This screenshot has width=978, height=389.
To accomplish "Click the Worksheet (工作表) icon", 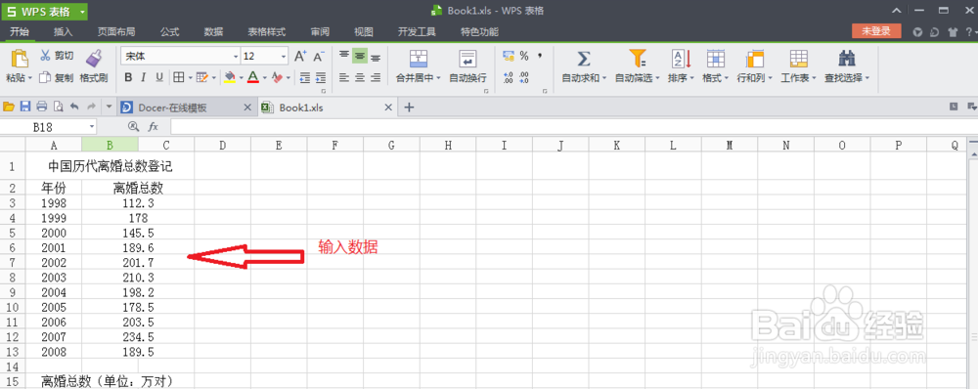I will point(798,59).
